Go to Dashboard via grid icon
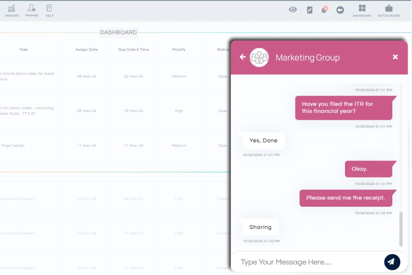Screen dimensions: 412x275 point(362,10)
